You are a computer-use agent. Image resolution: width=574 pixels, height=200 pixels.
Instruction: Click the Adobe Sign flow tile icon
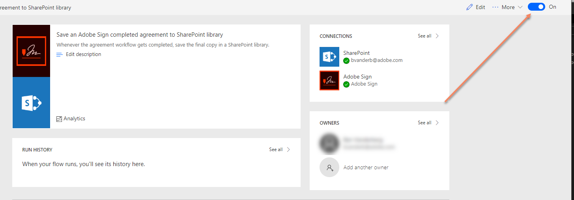point(31,51)
